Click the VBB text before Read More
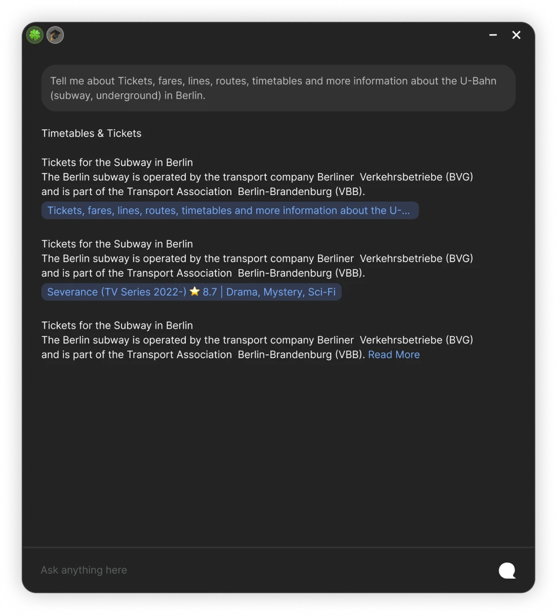557x615 pixels. click(349, 355)
